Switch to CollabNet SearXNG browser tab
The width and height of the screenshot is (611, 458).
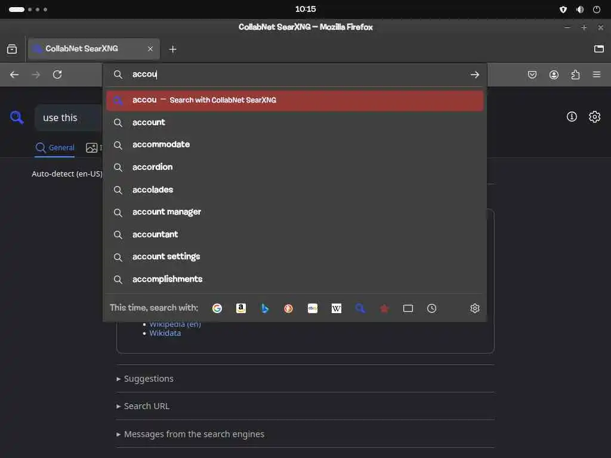coord(94,49)
